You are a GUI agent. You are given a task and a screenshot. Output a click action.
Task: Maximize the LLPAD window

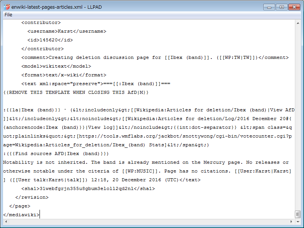tap(281, 7)
